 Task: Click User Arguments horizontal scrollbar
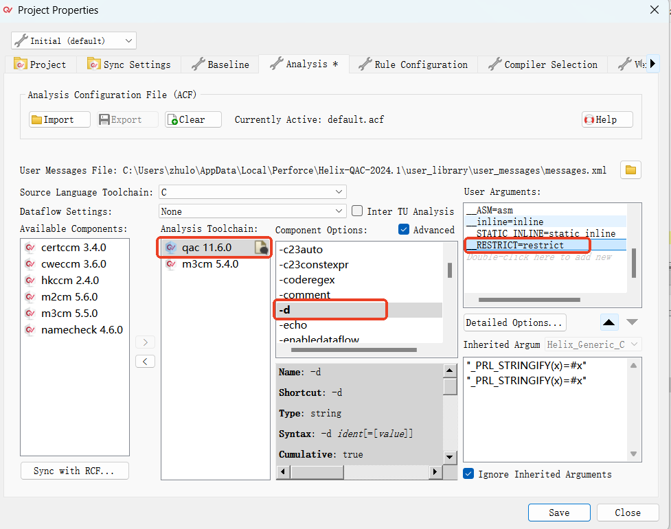point(530,300)
